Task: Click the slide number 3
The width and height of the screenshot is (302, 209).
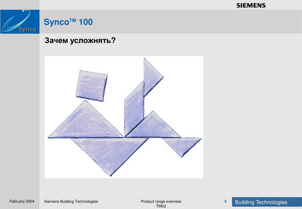Action: [225, 202]
